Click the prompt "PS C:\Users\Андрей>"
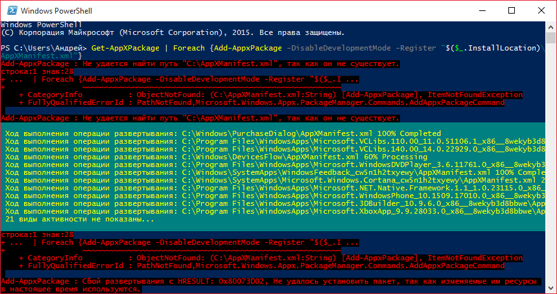The height and width of the screenshot is (294, 557). coord(44,48)
